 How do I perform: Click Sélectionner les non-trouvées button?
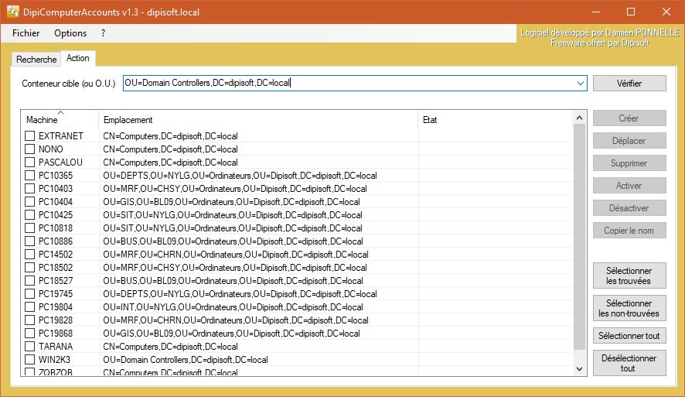pyautogui.click(x=629, y=308)
